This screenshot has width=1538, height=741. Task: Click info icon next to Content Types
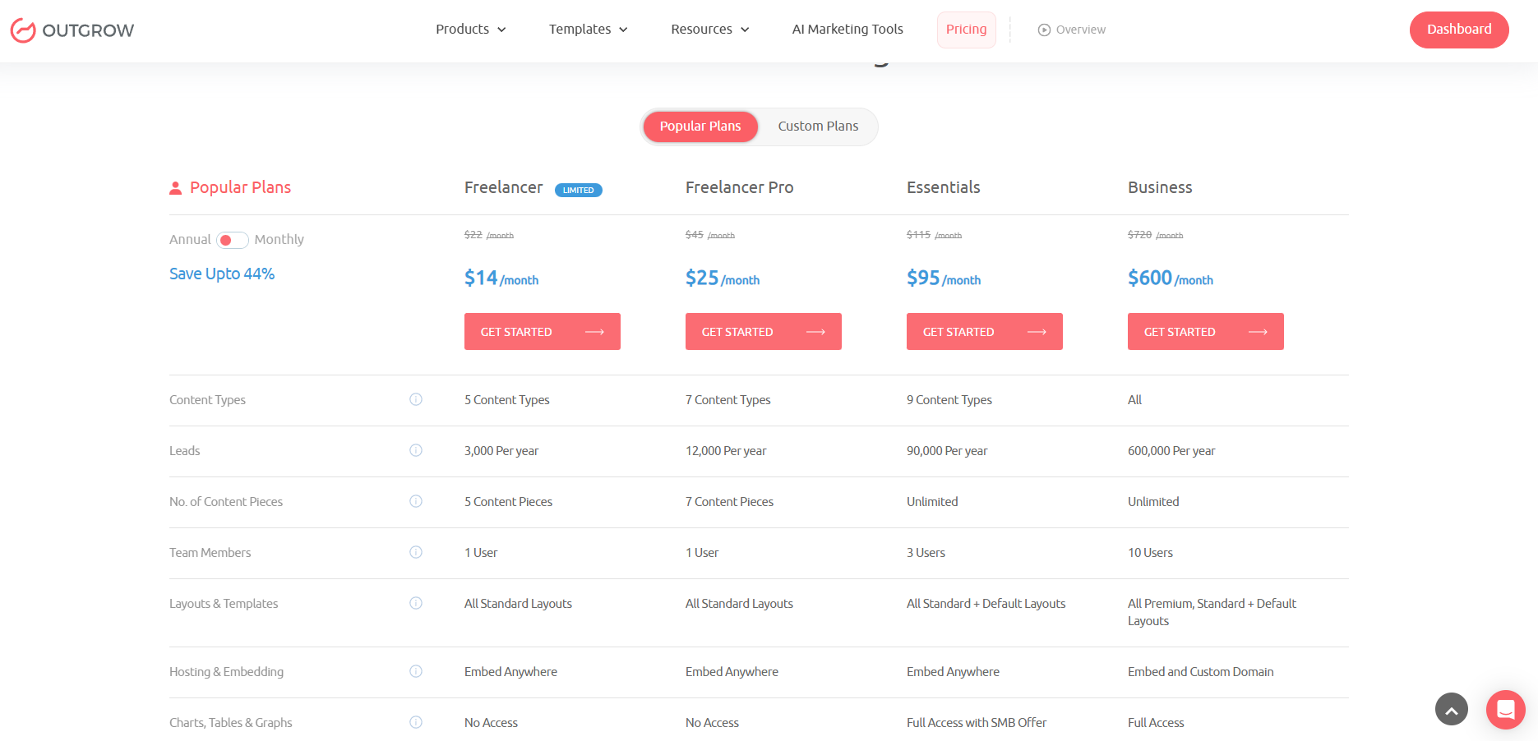(416, 399)
